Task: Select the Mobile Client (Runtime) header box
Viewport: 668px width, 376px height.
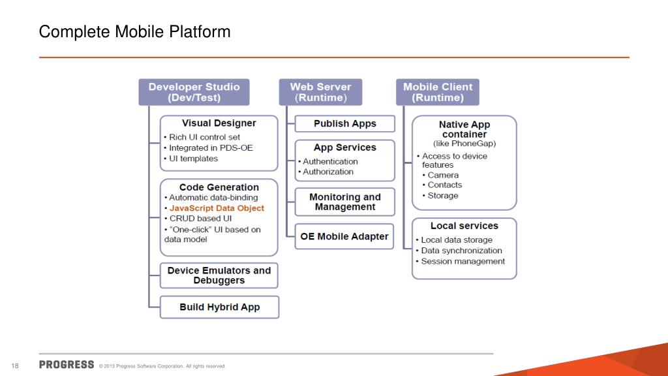Action: click(438, 92)
